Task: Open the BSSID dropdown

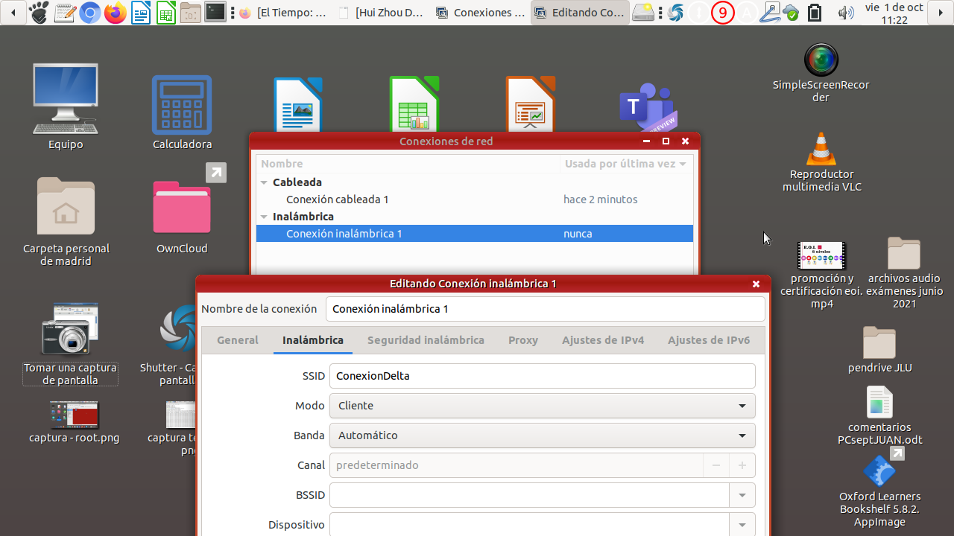Action: click(741, 495)
